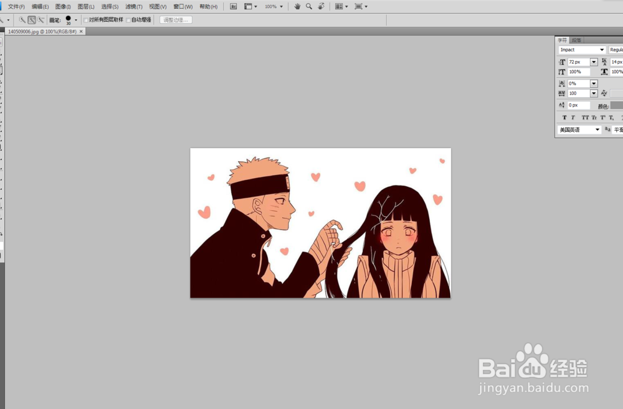Click the vertical scale 100% field
Image resolution: width=623 pixels, height=409 pixels.
[579, 72]
